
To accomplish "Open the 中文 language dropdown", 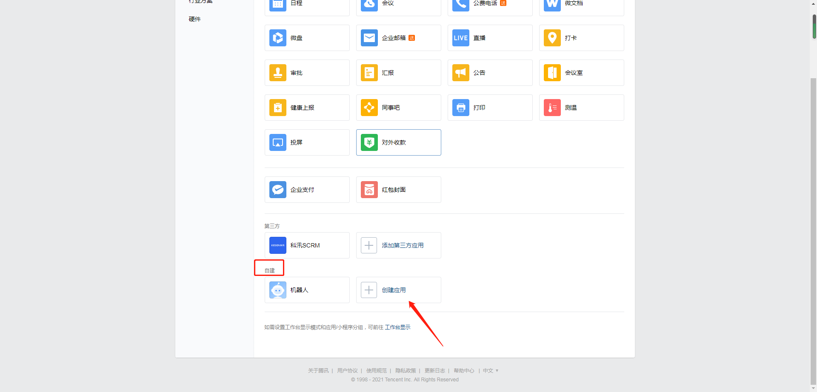I will pos(490,370).
